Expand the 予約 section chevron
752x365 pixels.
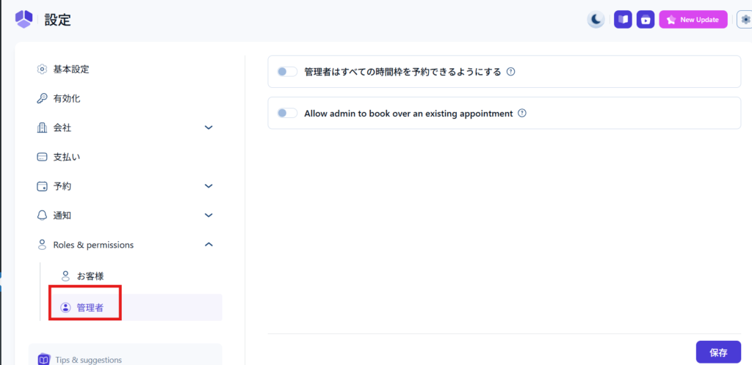(x=209, y=186)
